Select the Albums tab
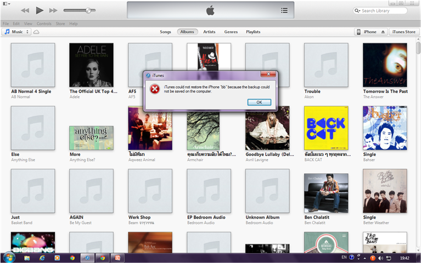Screen dimensions: 421x263 pos(187,32)
